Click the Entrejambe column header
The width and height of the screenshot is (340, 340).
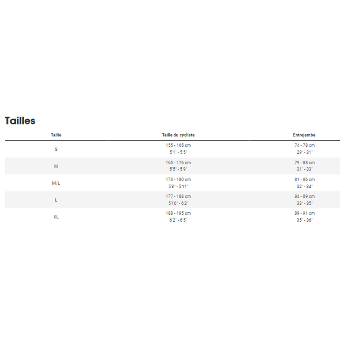point(304,135)
